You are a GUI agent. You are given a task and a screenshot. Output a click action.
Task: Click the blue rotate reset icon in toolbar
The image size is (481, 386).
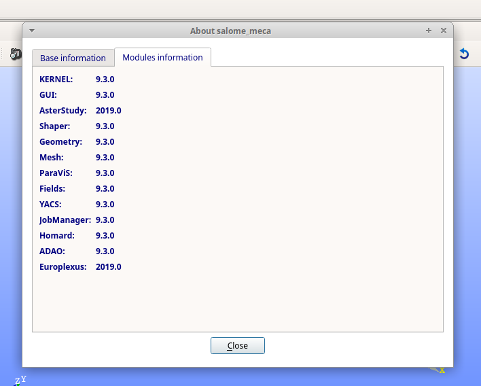coord(464,54)
